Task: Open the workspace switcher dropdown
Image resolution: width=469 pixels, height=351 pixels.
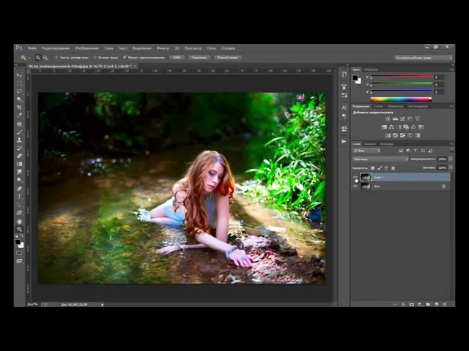Action: click(x=424, y=57)
